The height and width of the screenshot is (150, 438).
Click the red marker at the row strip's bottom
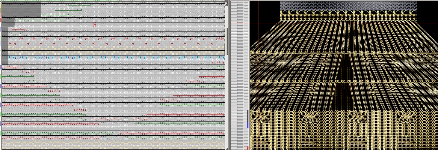pos(248,148)
